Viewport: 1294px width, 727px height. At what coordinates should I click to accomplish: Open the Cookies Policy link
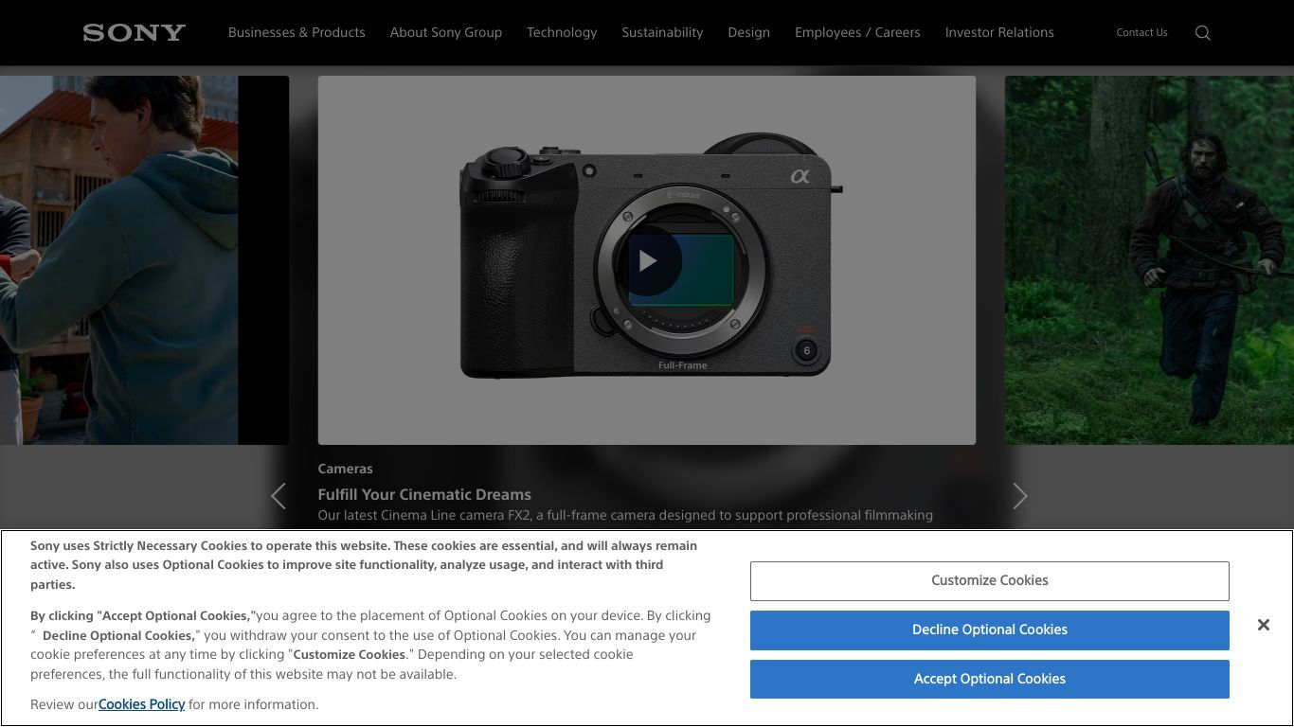(141, 704)
